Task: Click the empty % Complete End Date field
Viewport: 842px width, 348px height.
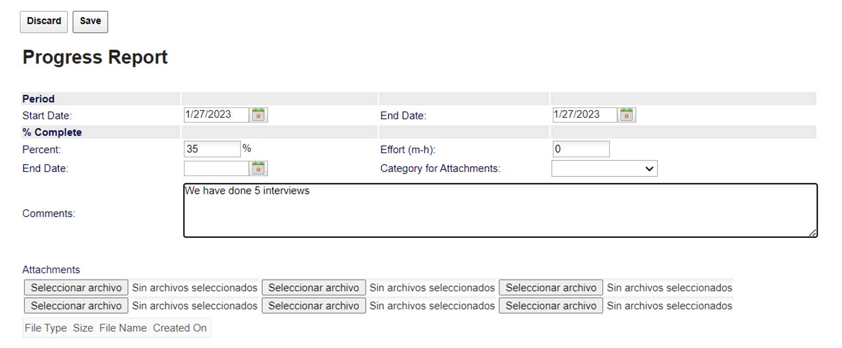Action: click(216, 168)
